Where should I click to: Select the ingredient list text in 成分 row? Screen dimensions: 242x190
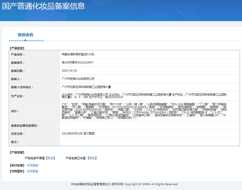[144, 111]
